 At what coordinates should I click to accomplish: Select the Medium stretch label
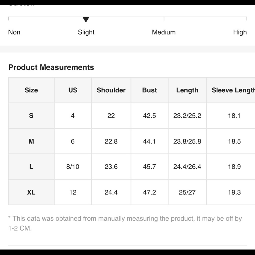(164, 32)
